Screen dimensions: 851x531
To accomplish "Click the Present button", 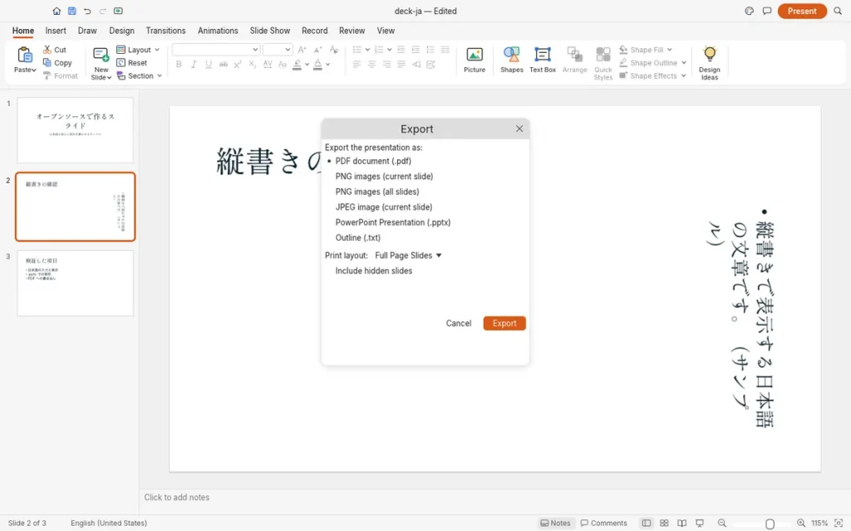I will point(802,11).
